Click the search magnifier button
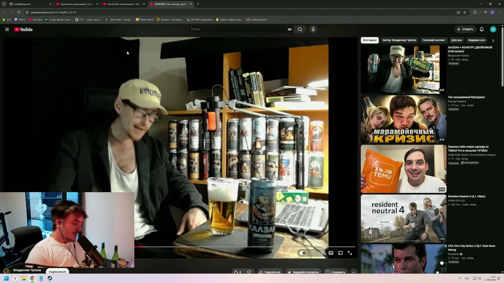This screenshot has height=283, width=504. [x=300, y=29]
